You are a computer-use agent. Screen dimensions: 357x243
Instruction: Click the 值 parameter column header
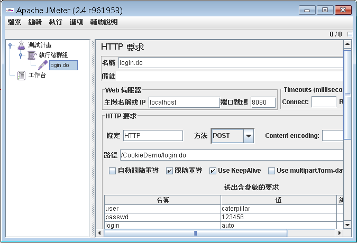[279, 200]
